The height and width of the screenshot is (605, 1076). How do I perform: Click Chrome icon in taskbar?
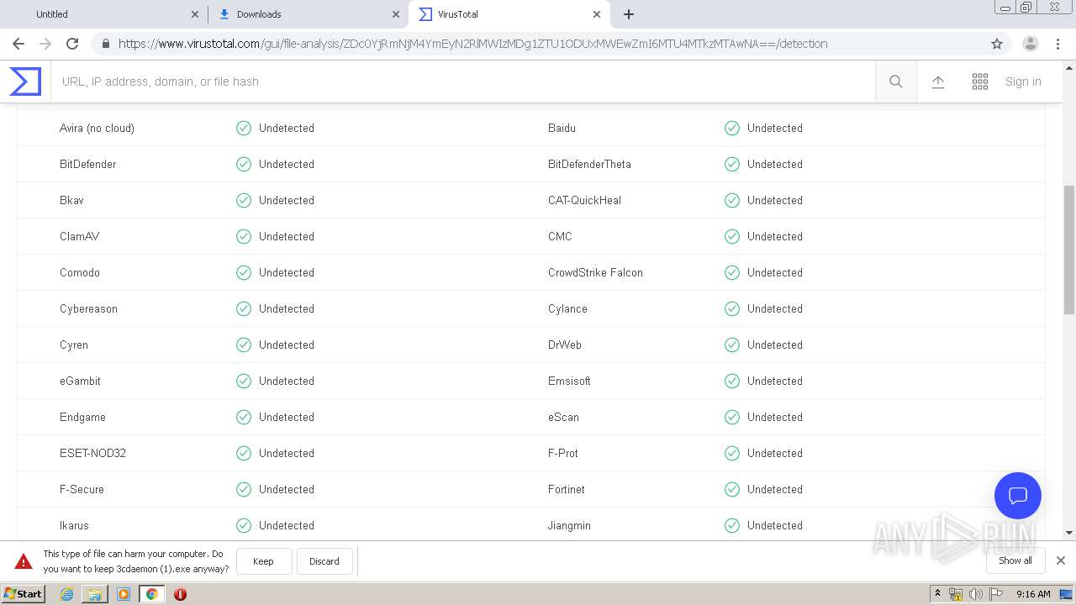(152, 594)
